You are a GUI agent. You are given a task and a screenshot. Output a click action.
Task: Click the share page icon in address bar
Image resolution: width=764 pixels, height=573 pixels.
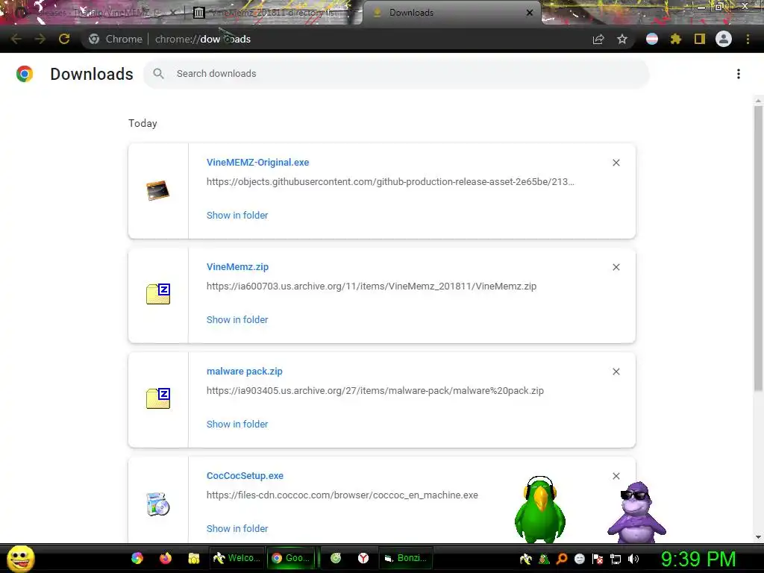tap(598, 39)
